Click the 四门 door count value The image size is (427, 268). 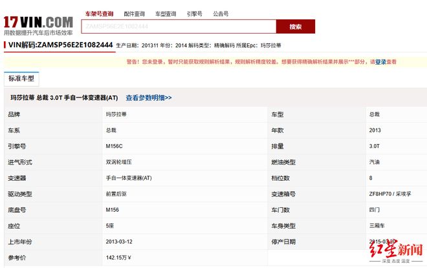[x=374, y=210]
